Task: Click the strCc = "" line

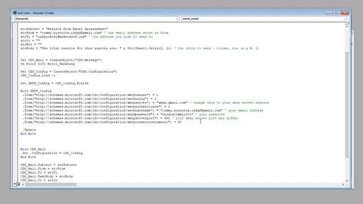Action: (30, 40)
